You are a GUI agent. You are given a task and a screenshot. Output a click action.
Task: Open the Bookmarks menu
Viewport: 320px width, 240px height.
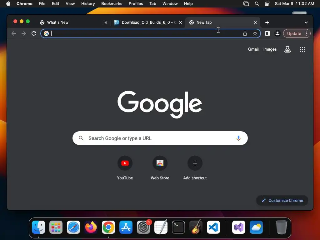click(112, 4)
